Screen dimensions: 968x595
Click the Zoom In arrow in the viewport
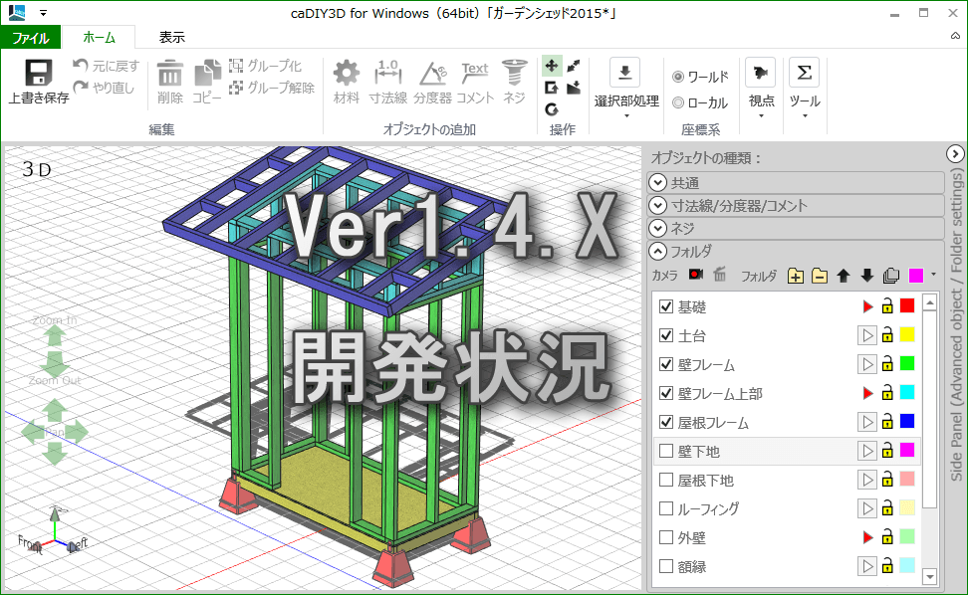[55, 336]
